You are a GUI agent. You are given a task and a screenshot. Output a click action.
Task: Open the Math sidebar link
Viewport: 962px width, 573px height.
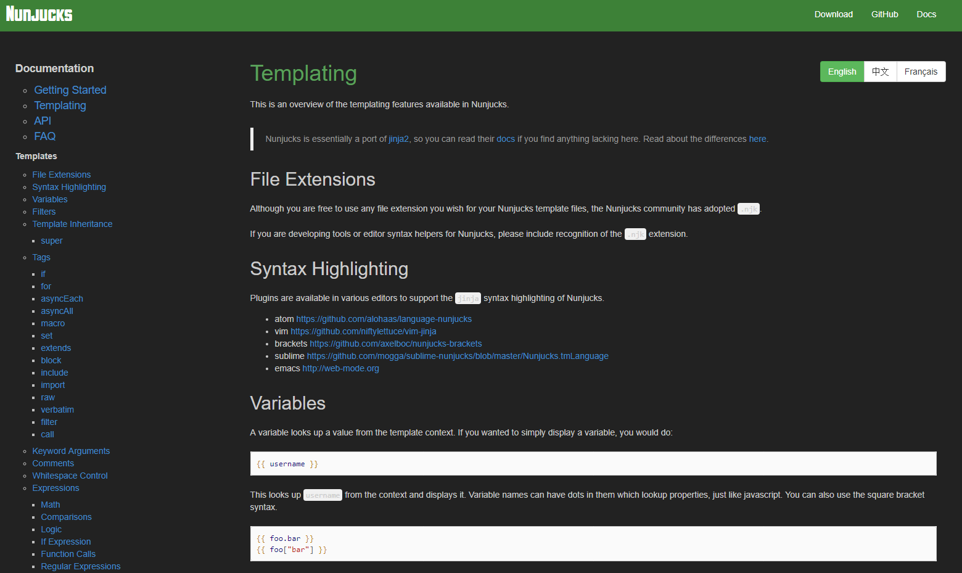pyautogui.click(x=51, y=505)
